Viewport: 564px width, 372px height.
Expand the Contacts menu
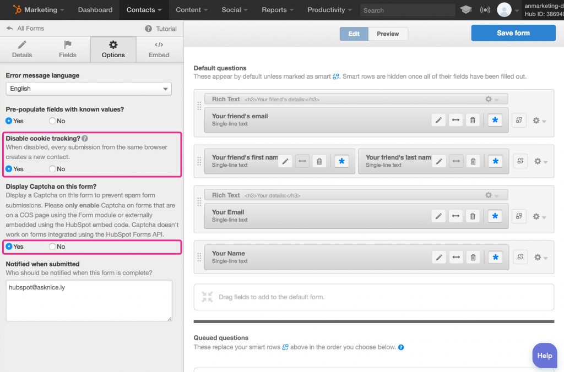tap(144, 10)
